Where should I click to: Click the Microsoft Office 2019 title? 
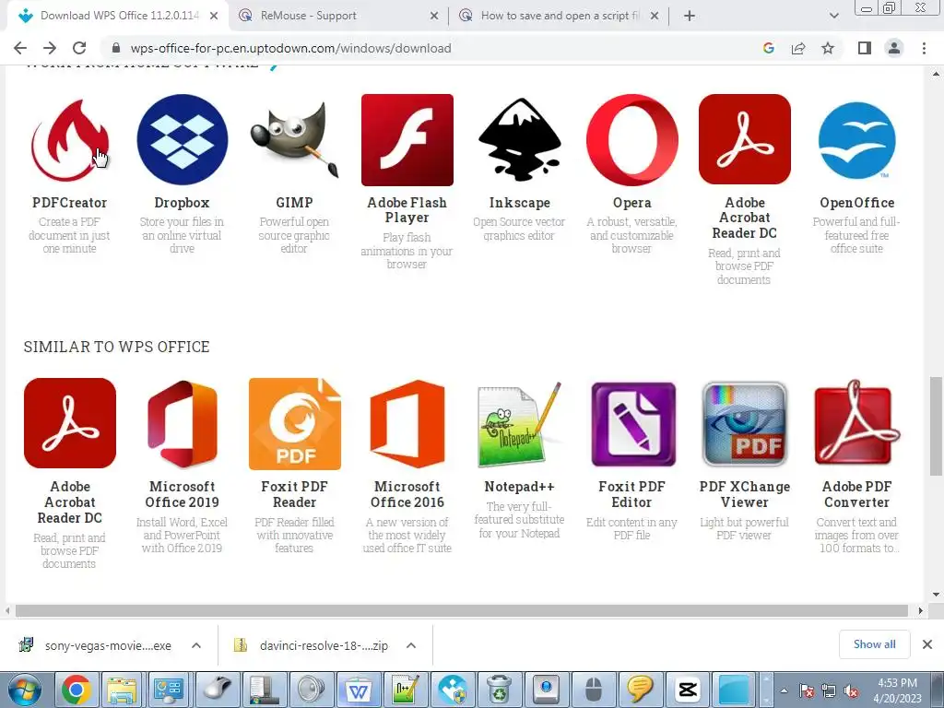coord(182,494)
